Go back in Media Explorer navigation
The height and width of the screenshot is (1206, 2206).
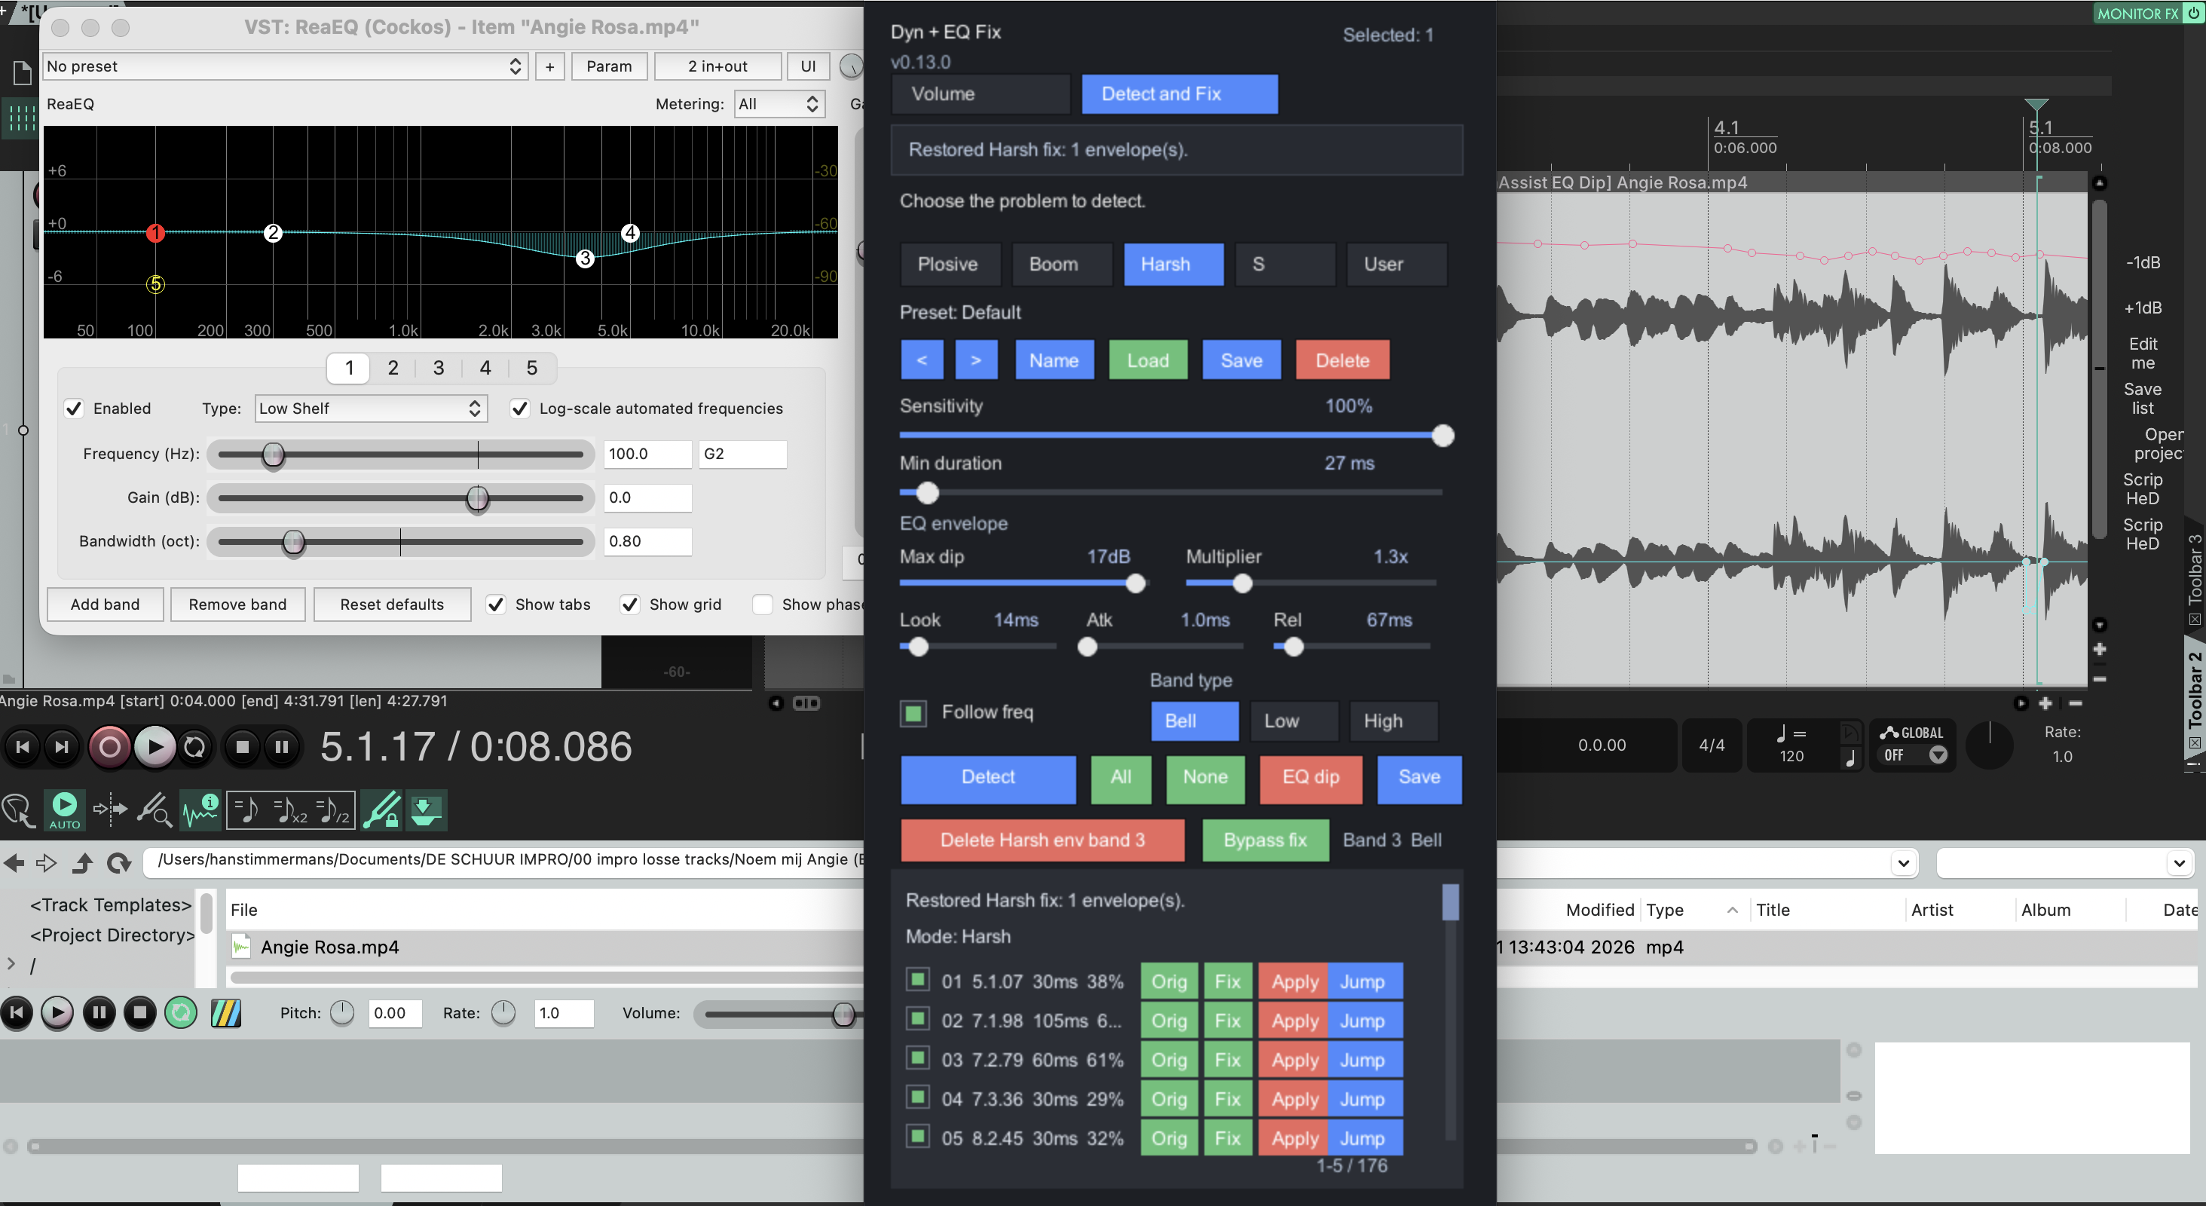14,862
